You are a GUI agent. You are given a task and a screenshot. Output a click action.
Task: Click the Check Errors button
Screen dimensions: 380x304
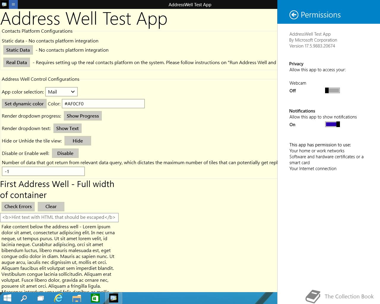pos(18,206)
